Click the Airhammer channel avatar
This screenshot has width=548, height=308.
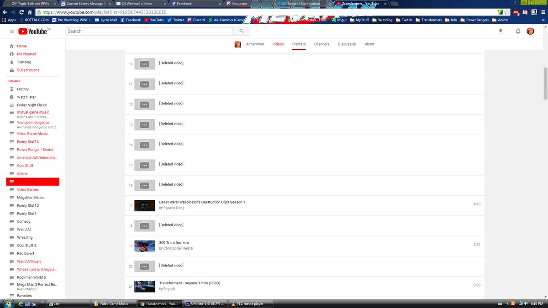tap(238, 44)
